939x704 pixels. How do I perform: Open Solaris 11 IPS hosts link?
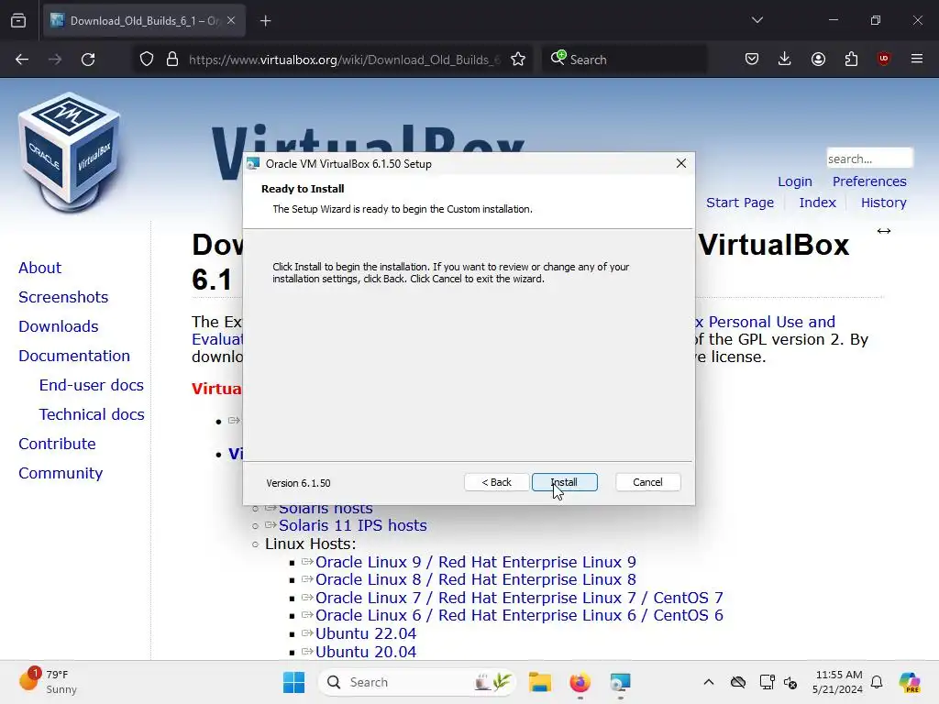(x=353, y=525)
